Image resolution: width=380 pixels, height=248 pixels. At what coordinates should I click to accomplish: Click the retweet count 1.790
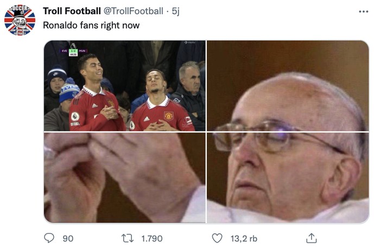pyautogui.click(x=151, y=238)
